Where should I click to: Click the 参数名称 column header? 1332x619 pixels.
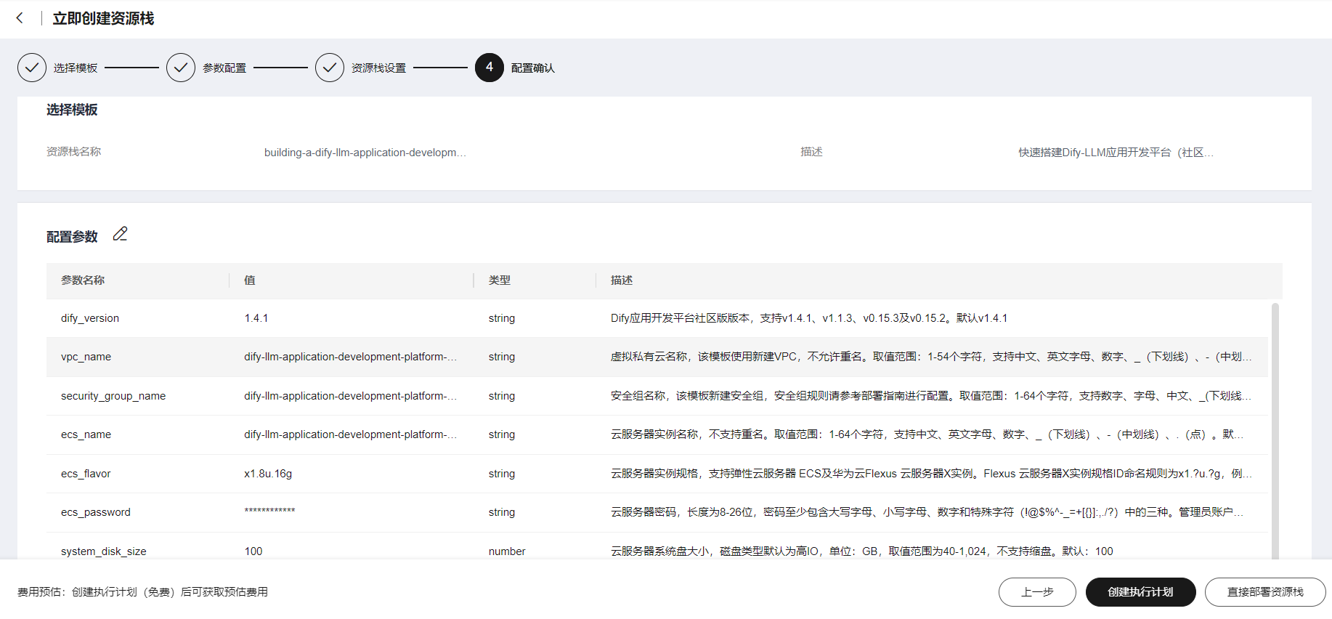(x=83, y=280)
